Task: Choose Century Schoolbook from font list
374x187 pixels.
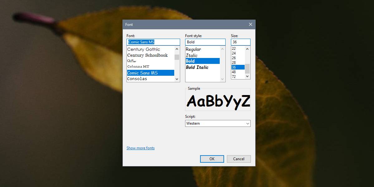Action: coord(147,55)
